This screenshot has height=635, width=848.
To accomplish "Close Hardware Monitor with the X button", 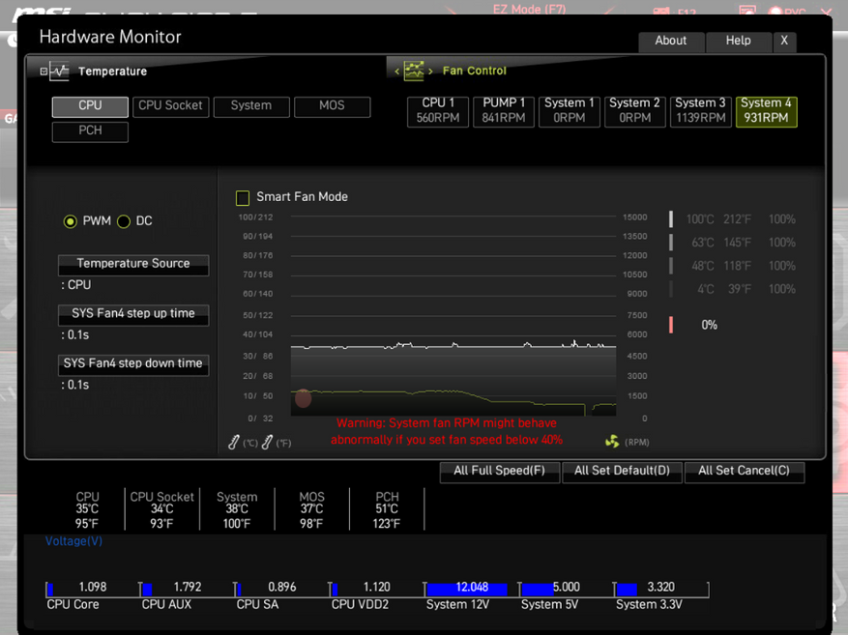I will (784, 41).
